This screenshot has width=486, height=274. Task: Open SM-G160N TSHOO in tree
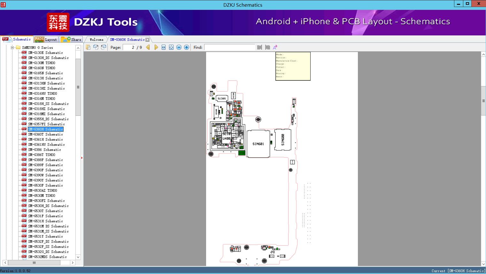pyautogui.click(x=42, y=68)
